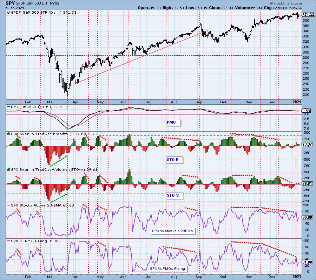Click the Low 368.05 reading
This screenshot has width=316, height=280.
[196, 8]
